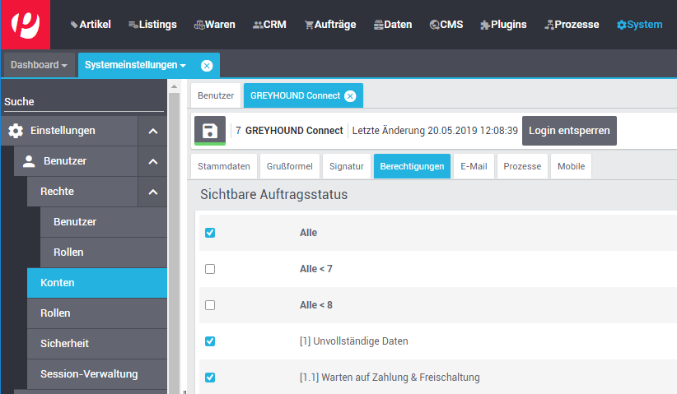The width and height of the screenshot is (677, 394).
Task: Switch to the E-Mail tab
Action: pyautogui.click(x=474, y=166)
